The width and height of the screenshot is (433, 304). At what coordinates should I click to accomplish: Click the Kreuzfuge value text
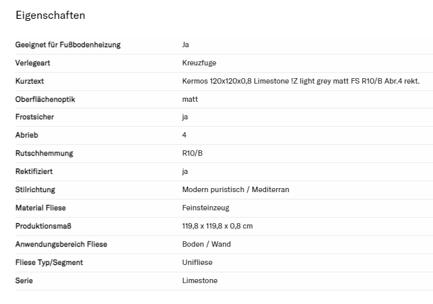click(199, 63)
